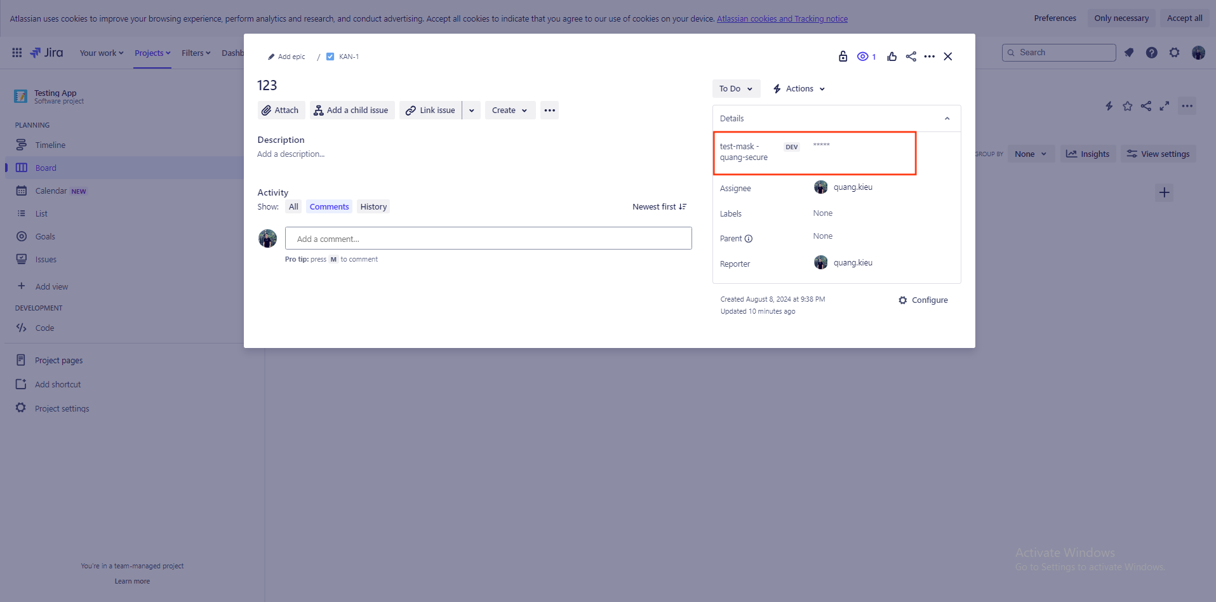Toggle watching this issue via eye icon
The height and width of the screenshot is (602, 1216).
tap(865, 57)
